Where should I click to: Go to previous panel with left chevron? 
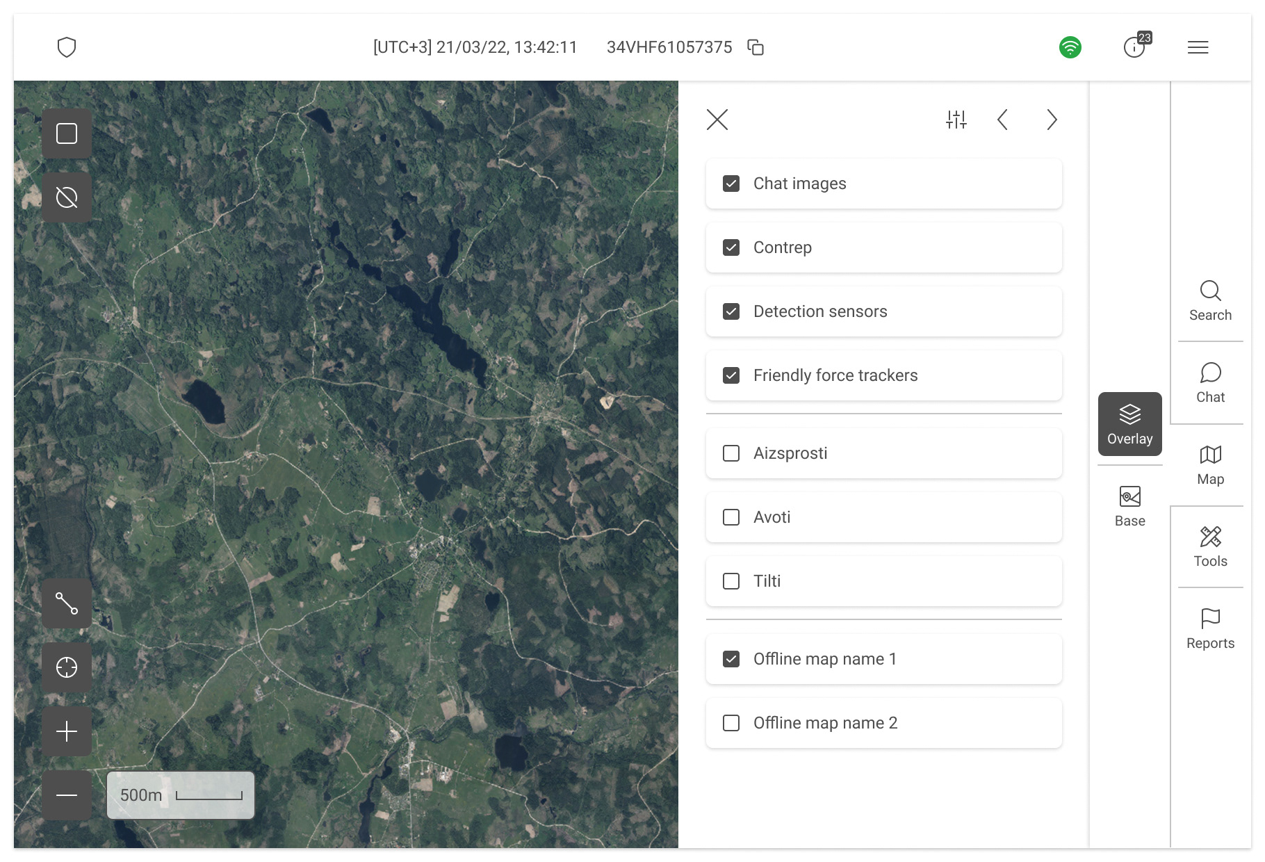point(1002,120)
